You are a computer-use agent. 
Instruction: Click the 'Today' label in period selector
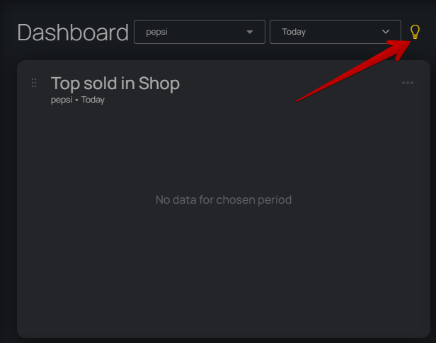[294, 32]
